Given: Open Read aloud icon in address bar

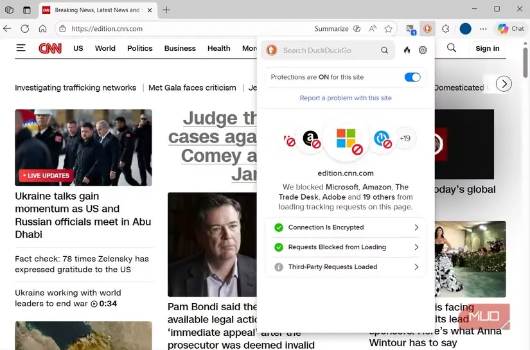Looking at the screenshot, I should point(373,29).
